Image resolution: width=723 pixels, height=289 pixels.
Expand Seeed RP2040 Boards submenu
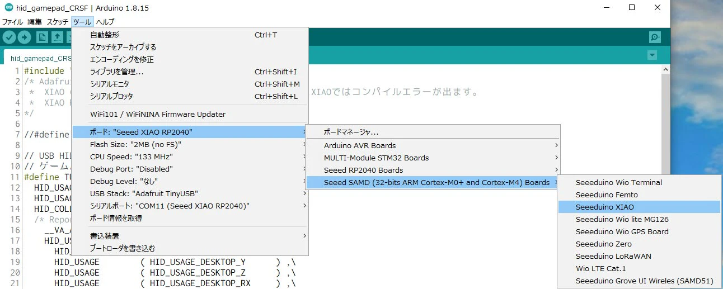coord(433,170)
